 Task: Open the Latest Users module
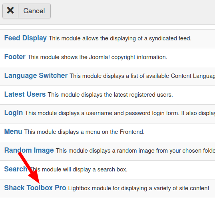click(x=25, y=94)
